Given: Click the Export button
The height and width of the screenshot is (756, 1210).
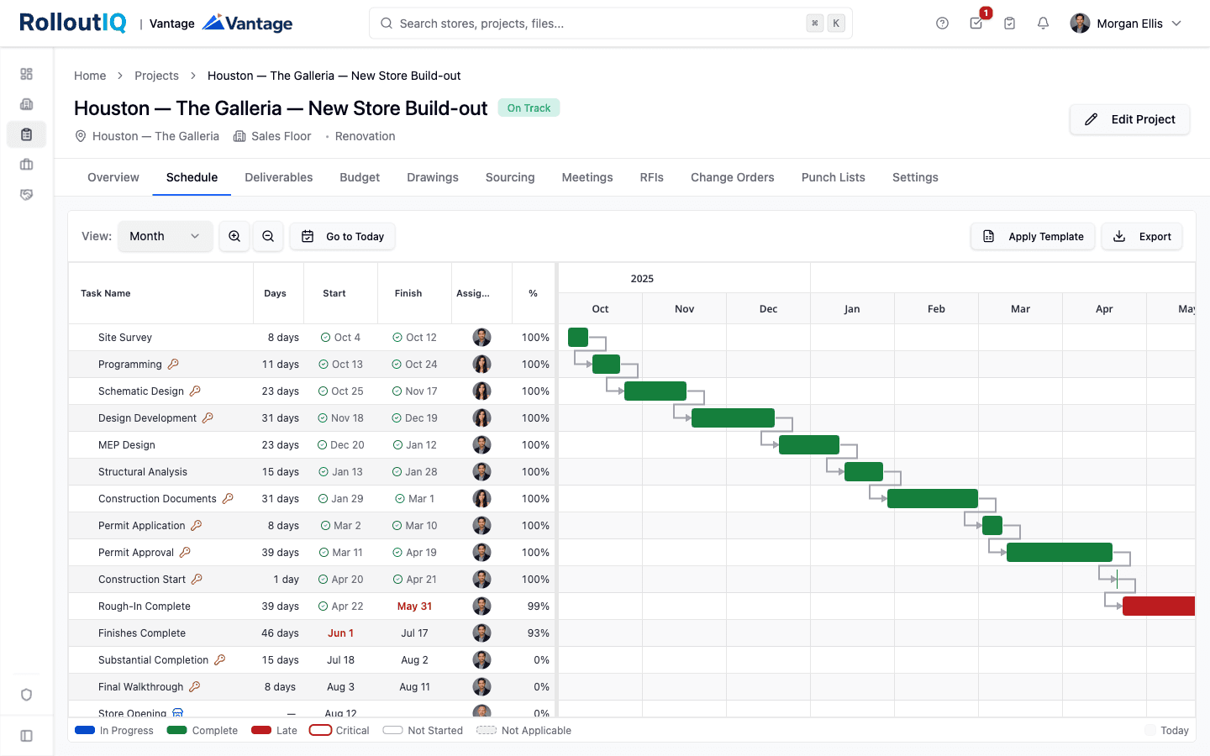Looking at the screenshot, I should 1142,237.
